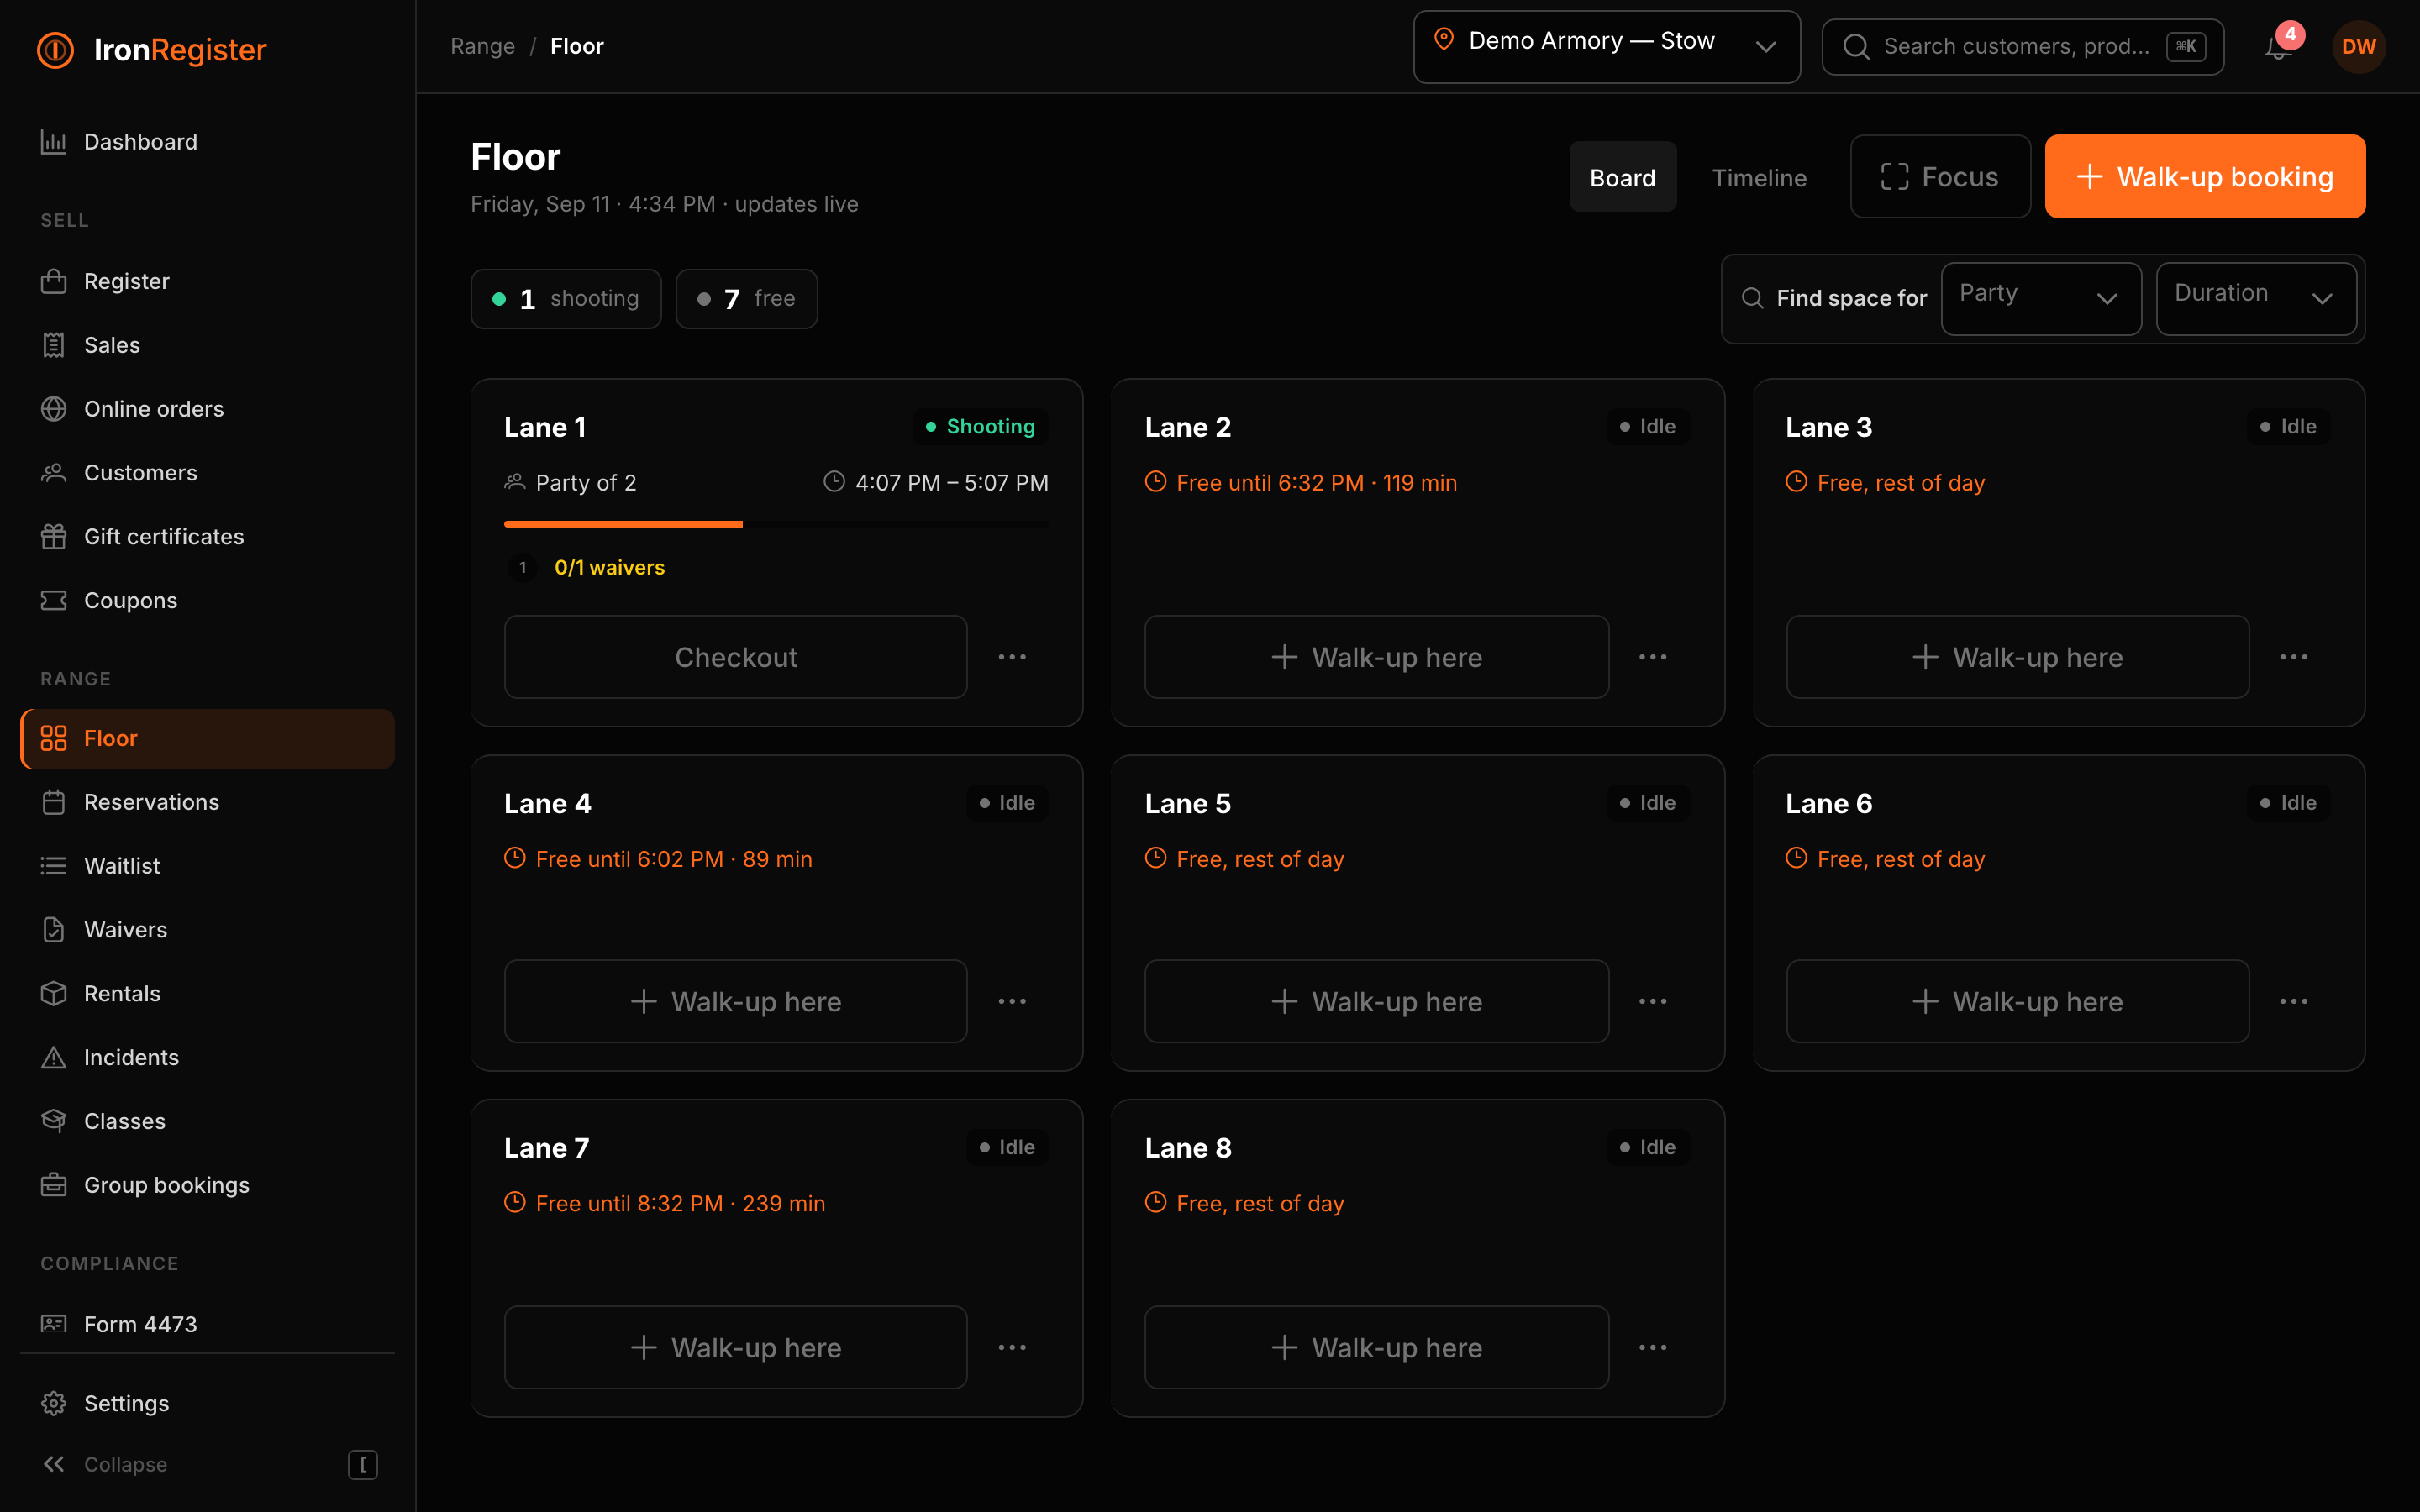Open Form 4473 in sidebar
Screen dimensions: 2420x1512
point(207,1324)
